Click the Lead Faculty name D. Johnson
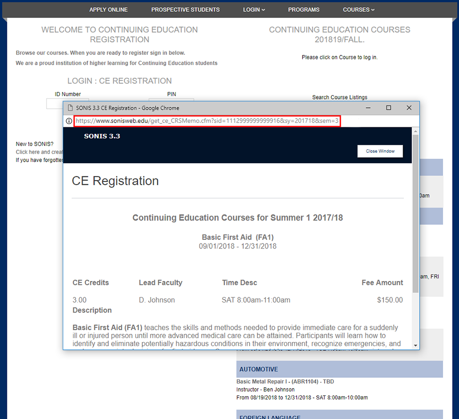The height and width of the screenshot is (419, 459). click(x=157, y=300)
